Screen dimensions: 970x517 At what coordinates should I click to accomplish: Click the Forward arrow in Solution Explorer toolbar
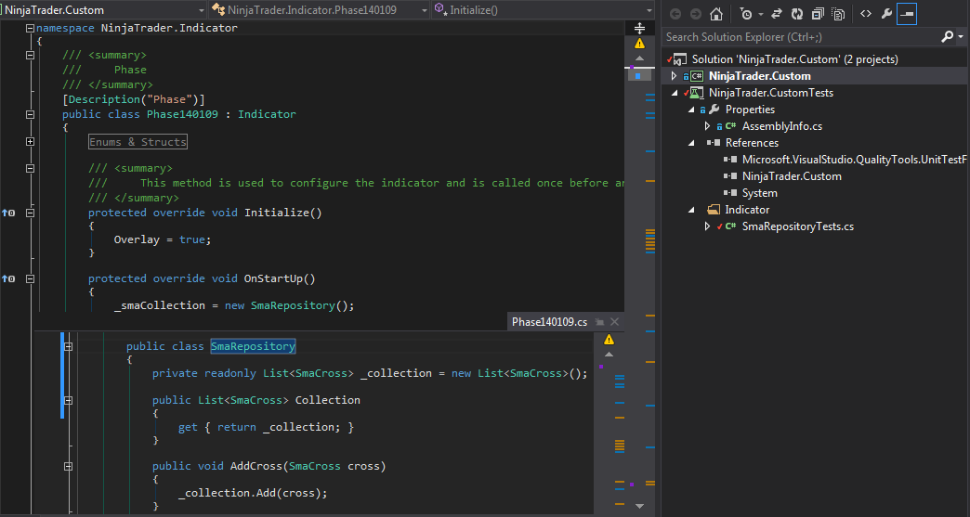[696, 14]
